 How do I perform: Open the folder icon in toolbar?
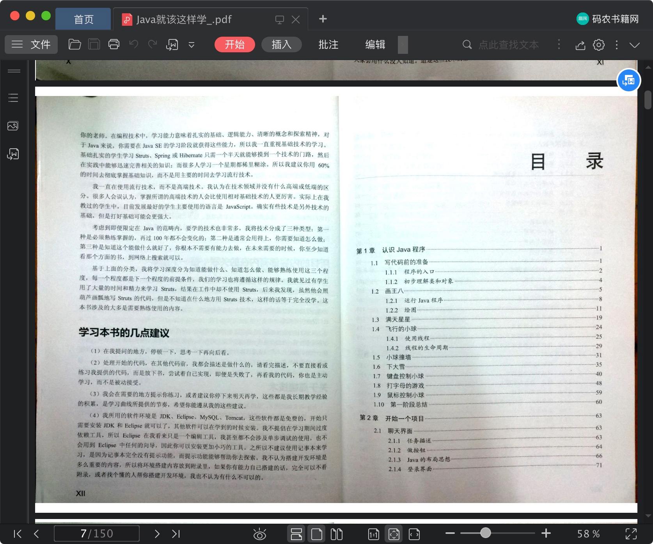click(x=75, y=44)
